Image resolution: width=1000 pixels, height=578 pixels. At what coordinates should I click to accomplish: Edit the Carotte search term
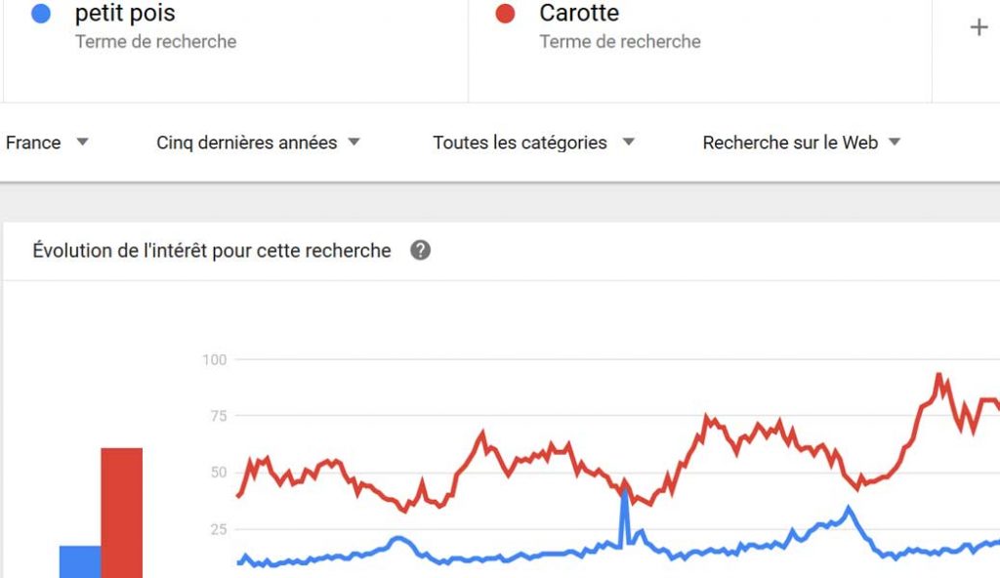click(x=579, y=14)
